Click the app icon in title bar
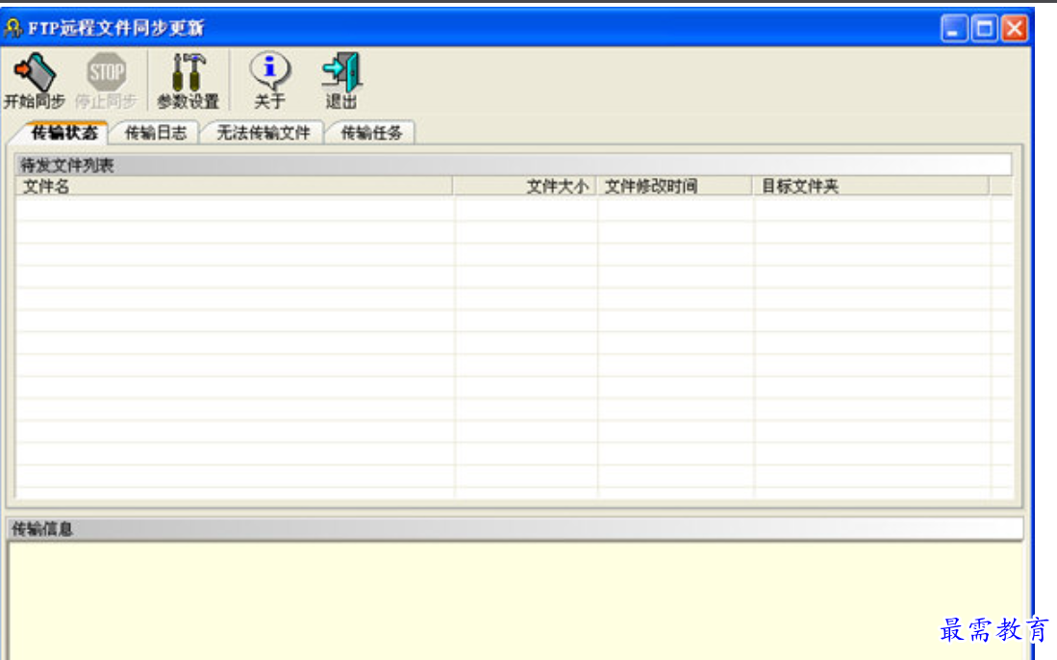 13,28
